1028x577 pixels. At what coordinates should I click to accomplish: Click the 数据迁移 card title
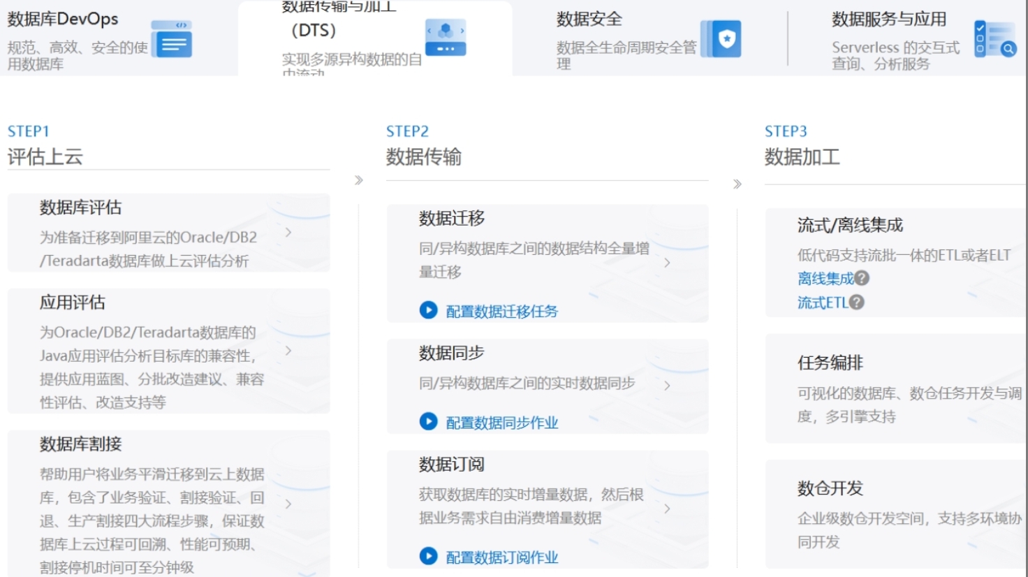pos(452,219)
